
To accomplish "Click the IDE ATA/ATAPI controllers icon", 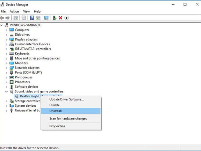I will [12, 49].
